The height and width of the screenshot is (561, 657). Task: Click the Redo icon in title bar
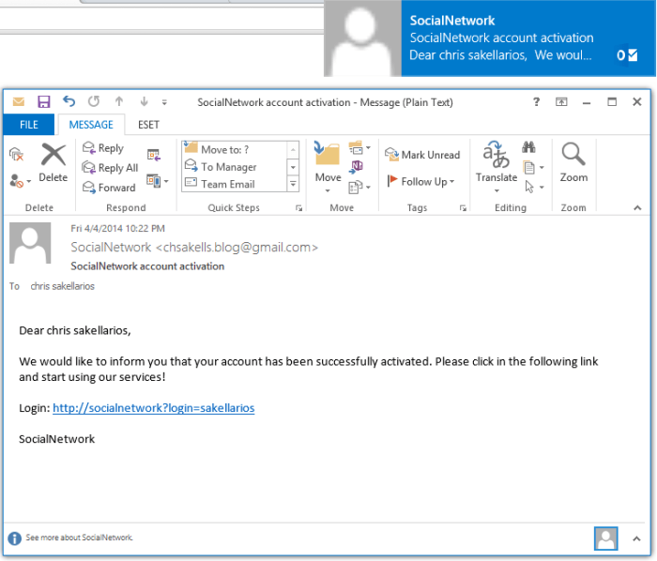94,101
